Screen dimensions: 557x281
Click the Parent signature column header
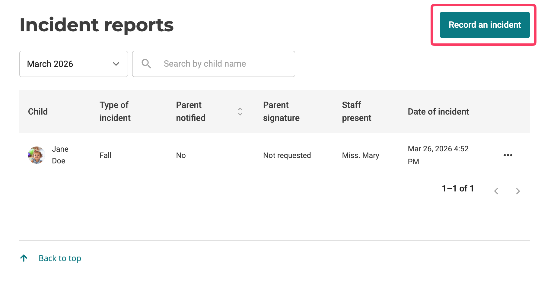tap(281, 112)
